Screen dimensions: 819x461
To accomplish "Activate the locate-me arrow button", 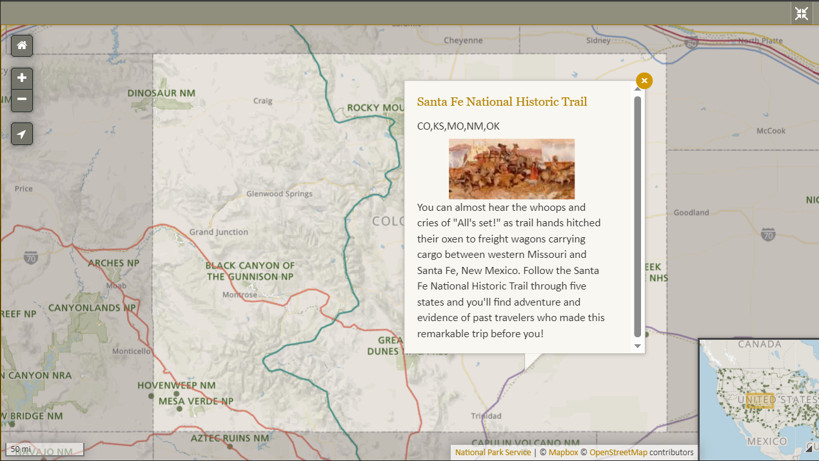I will pyautogui.click(x=22, y=134).
